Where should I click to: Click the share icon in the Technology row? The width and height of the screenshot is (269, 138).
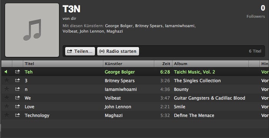(18, 115)
